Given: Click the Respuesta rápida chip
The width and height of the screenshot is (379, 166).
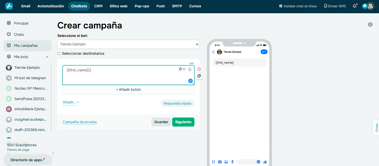Looking at the screenshot, I should click(178, 103).
